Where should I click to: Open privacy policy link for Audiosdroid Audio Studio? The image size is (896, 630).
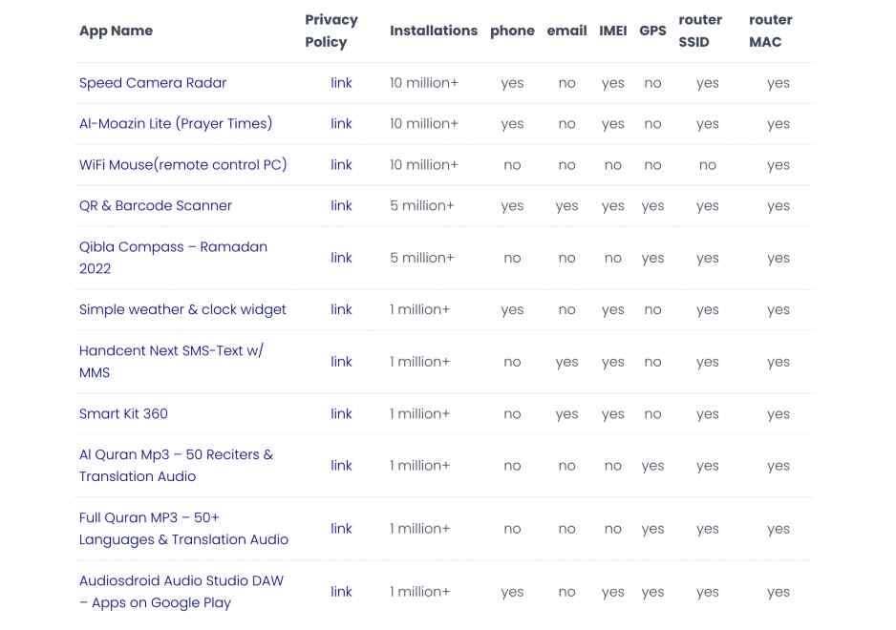[341, 592]
